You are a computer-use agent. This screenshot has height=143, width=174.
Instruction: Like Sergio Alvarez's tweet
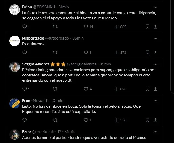coord(86,89)
